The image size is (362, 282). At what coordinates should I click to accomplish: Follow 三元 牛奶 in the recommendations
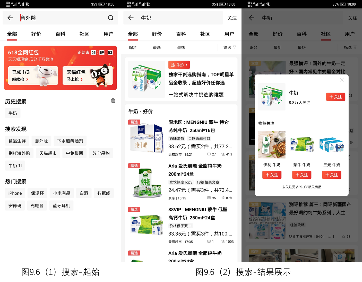(331, 175)
